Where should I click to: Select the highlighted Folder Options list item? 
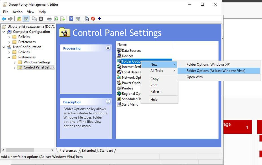131,61
